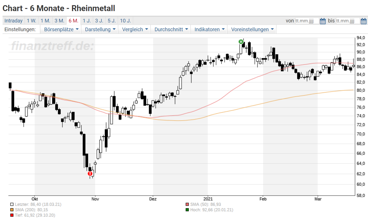Select the Intraday time range tab
The image size is (368, 223).
click(13, 21)
